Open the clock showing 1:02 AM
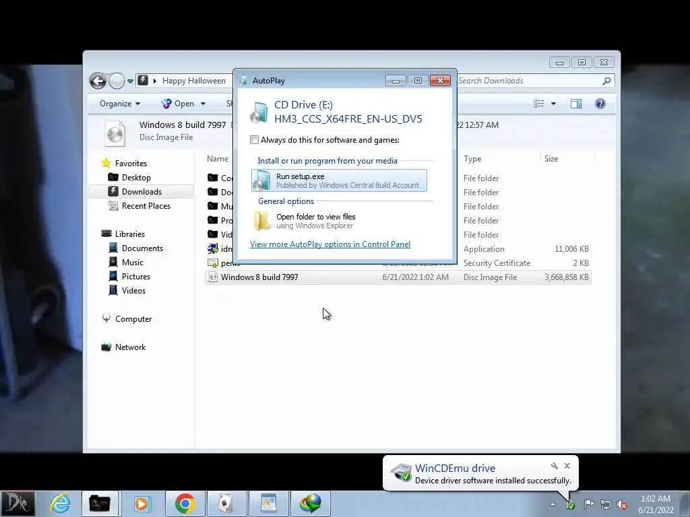 pyautogui.click(x=656, y=504)
